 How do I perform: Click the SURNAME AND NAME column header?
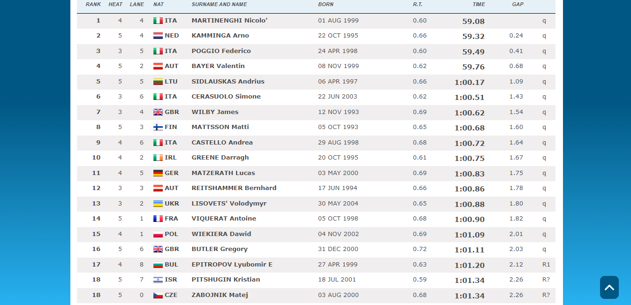click(x=219, y=4)
